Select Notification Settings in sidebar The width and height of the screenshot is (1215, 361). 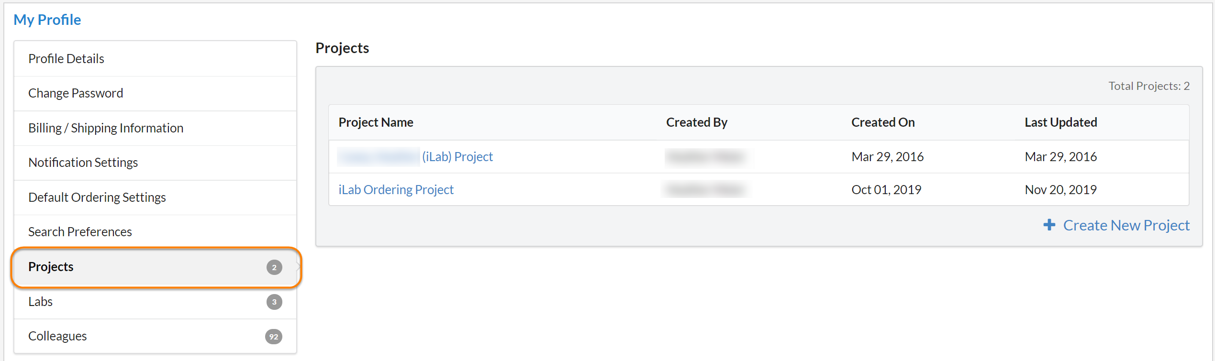[83, 163]
